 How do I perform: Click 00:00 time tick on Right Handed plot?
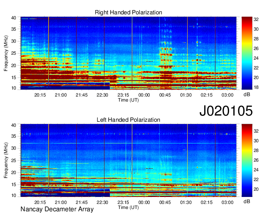[x=144, y=95]
